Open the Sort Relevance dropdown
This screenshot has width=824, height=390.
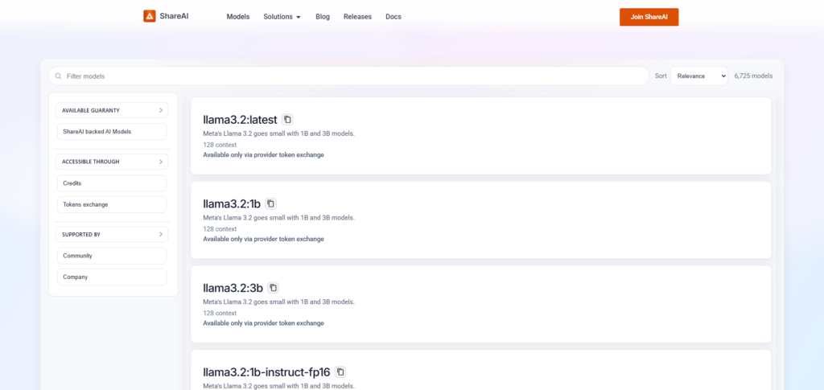[698, 76]
